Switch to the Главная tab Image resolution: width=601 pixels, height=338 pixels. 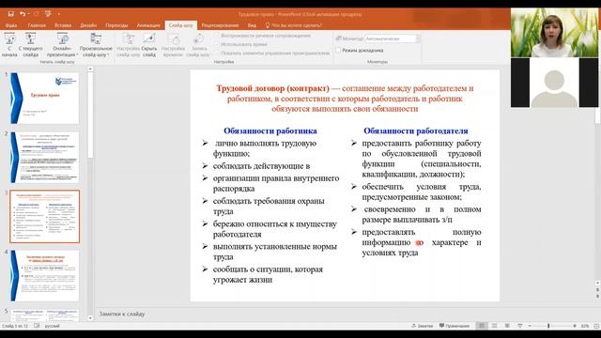pos(37,25)
